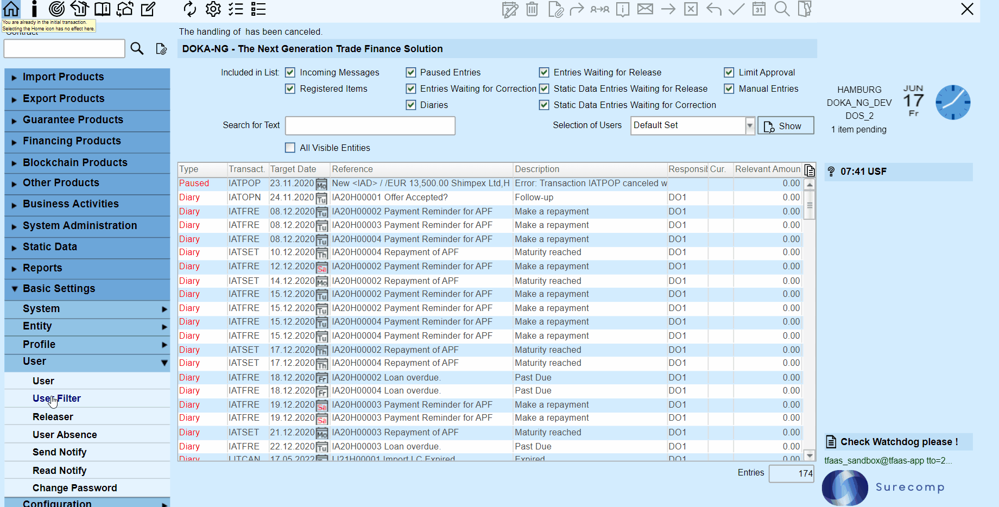
Task: Click the bulleted list view icon
Action: pos(258,9)
